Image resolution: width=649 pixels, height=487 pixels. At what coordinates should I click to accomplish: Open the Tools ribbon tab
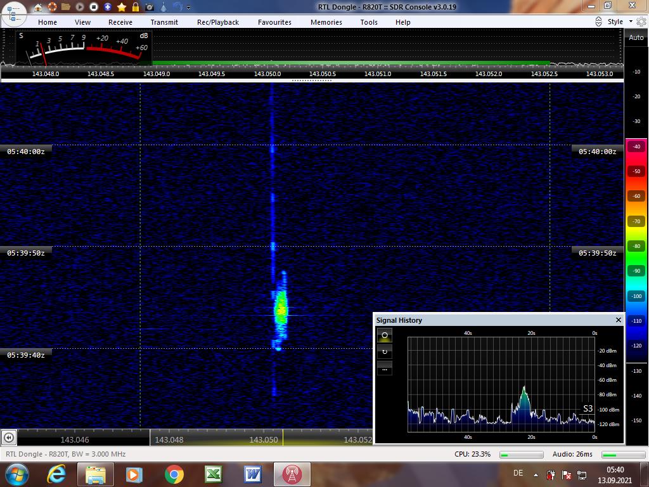(x=369, y=22)
